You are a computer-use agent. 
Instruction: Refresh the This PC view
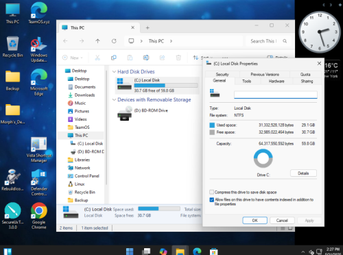(114, 41)
